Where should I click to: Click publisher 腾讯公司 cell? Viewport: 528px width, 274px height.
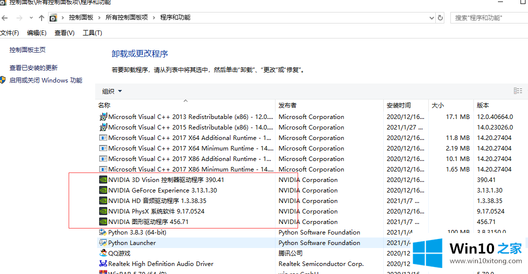(x=290, y=253)
